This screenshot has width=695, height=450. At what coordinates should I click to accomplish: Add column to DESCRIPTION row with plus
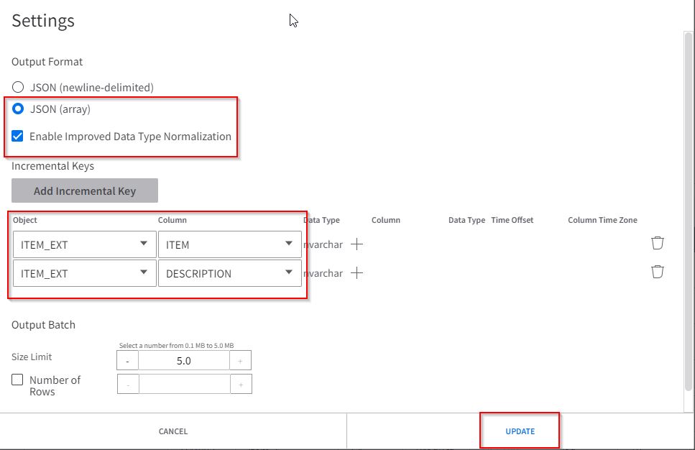[x=356, y=273]
